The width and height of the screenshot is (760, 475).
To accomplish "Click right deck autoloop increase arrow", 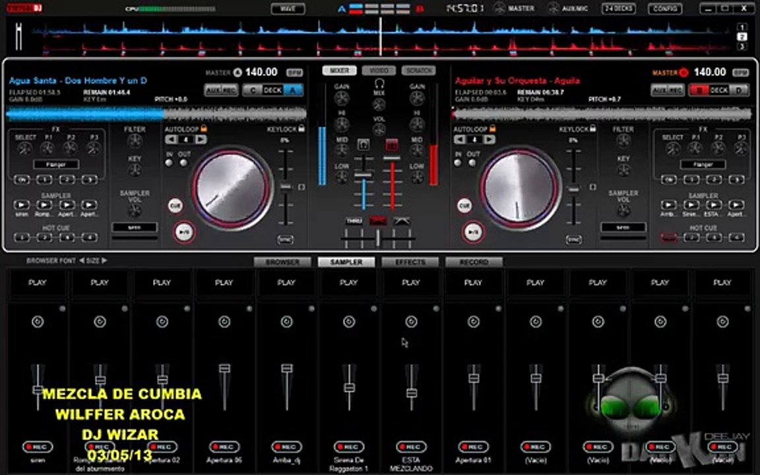I will (490, 140).
